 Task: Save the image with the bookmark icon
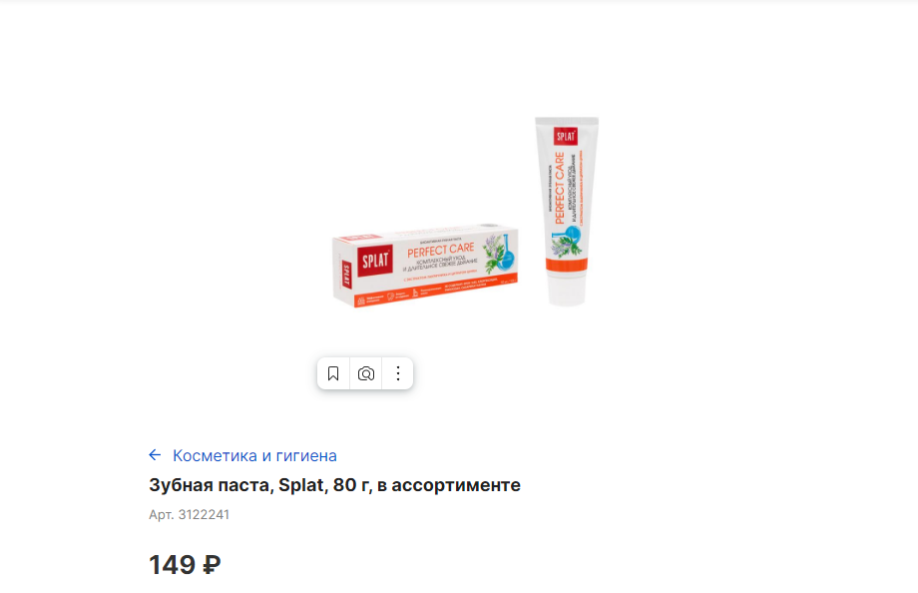(x=333, y=373)
